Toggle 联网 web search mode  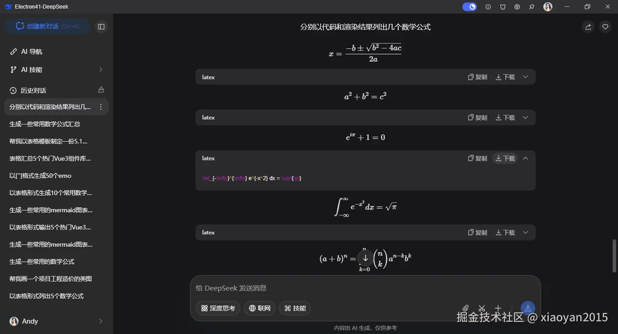pos(259,308)
